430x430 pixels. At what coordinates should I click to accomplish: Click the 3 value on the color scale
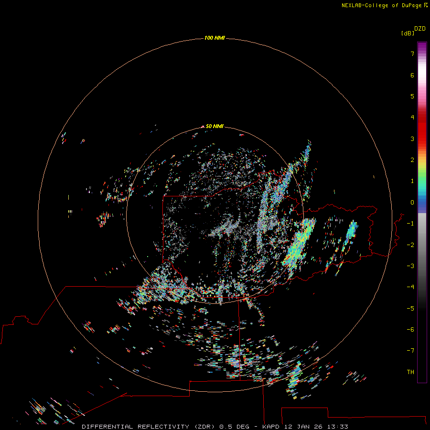[x=412, y=139]
